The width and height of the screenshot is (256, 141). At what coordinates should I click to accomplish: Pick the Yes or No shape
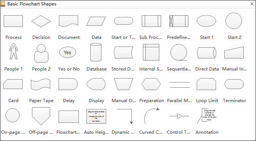pyautogui.click(x=68, y=52)
